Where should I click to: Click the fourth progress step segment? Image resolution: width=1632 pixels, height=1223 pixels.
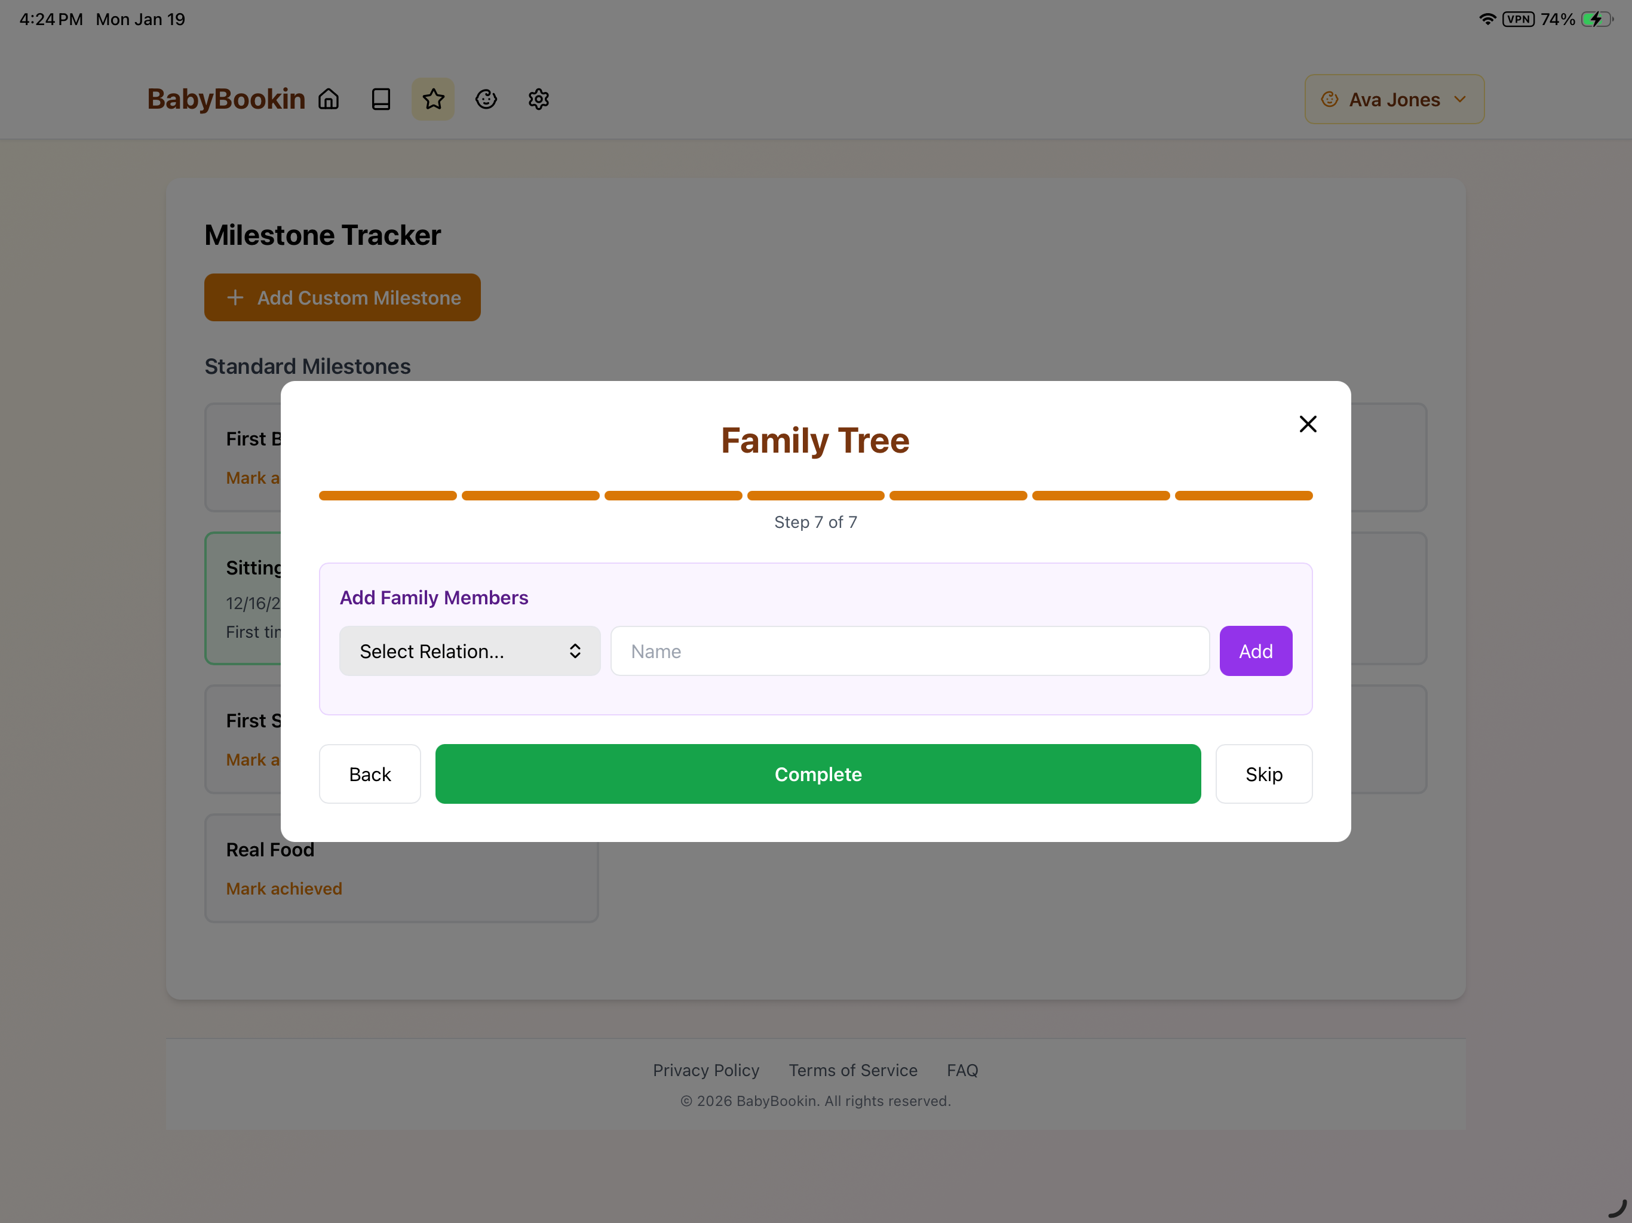[x=815, y=496]
